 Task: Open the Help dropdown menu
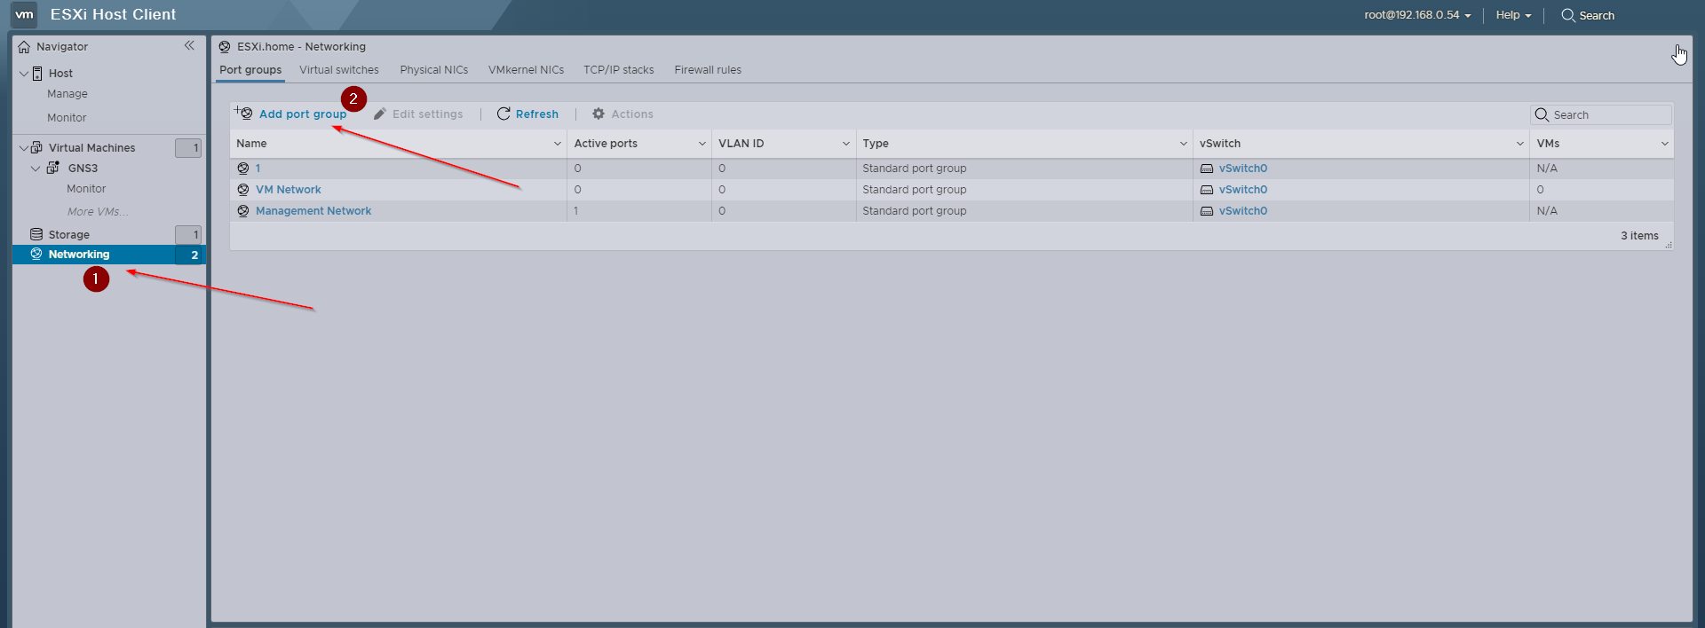tap(1513, 15)
